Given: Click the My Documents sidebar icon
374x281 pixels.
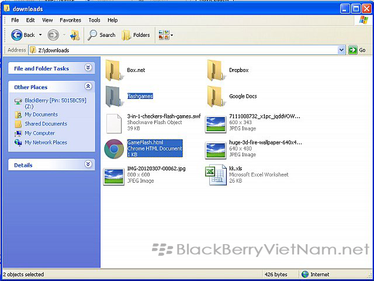Looking at the screenshot, I should (x=18, y=115).
